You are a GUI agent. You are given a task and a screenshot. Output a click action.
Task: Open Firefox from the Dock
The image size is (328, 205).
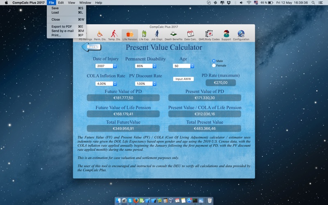coord(136,200)
